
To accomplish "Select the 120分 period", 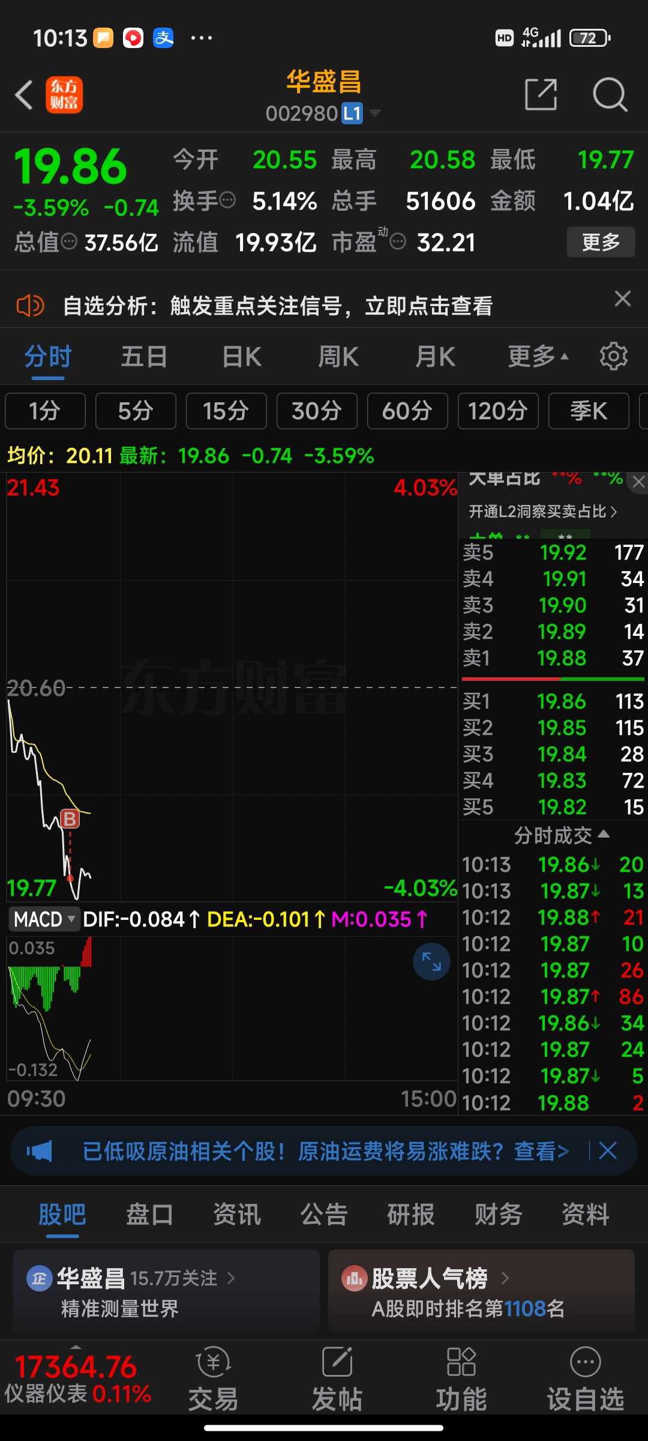I will [x=498, y=411].
